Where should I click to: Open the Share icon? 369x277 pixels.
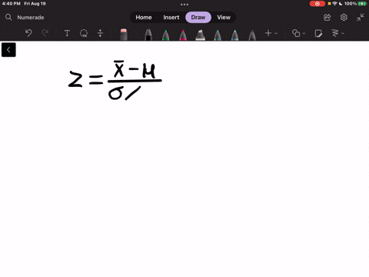pos(327,17)
